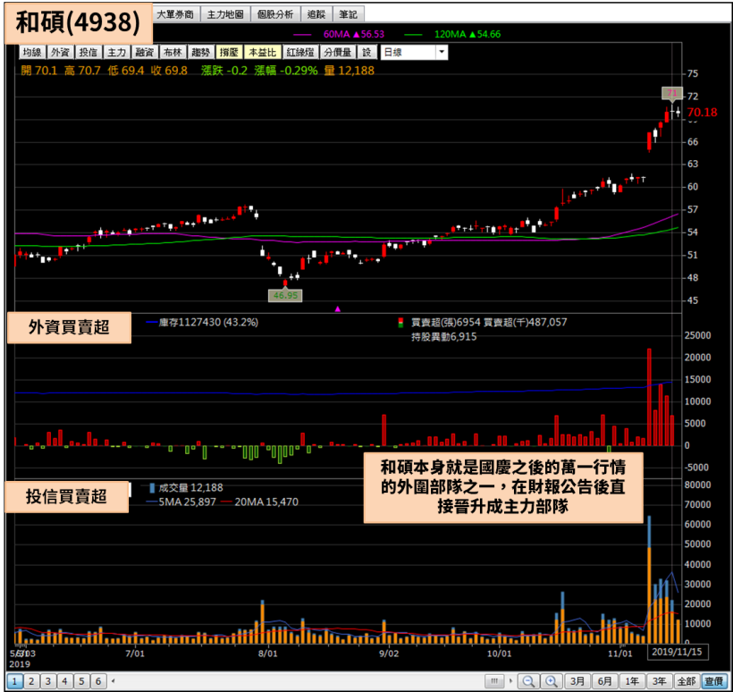Click the magenta triangle marker below the chart
This screenshot has height=692, width=733.
(x=338, y=309)
